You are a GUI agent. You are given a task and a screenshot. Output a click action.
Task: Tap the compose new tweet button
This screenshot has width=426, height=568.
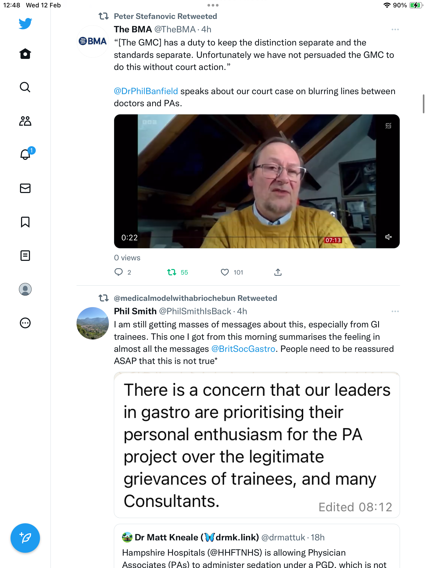[x=25, y=538]
